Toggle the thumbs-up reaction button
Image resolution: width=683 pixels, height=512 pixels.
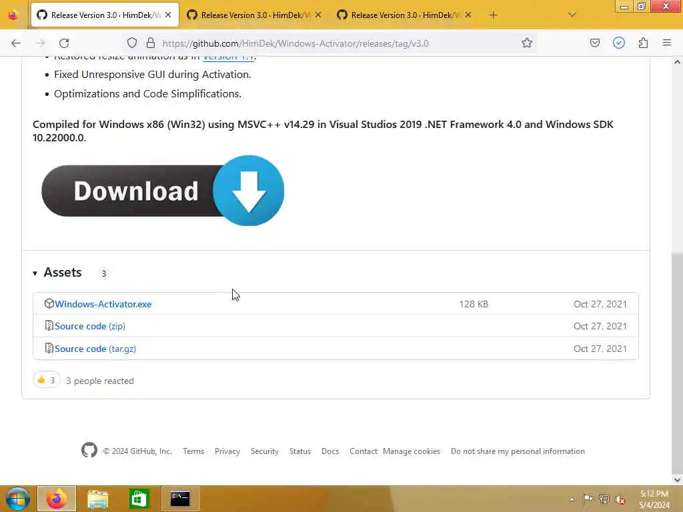click(x=46, y=380)
